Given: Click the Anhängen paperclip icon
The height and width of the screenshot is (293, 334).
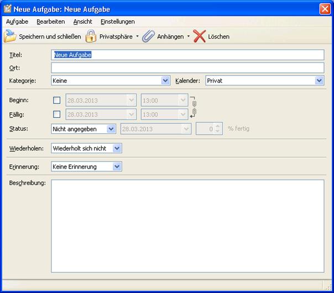Looking at the screenshot, I should (x=148, y=36).
